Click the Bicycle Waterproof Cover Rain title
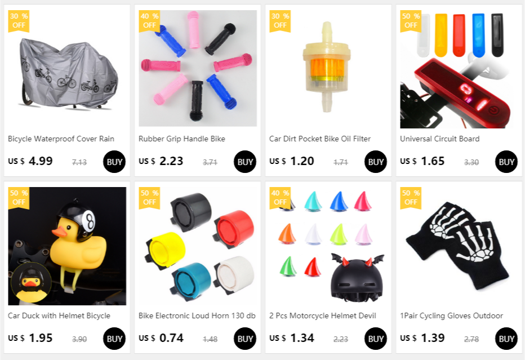The image size is (525, 360). point(61,139)
